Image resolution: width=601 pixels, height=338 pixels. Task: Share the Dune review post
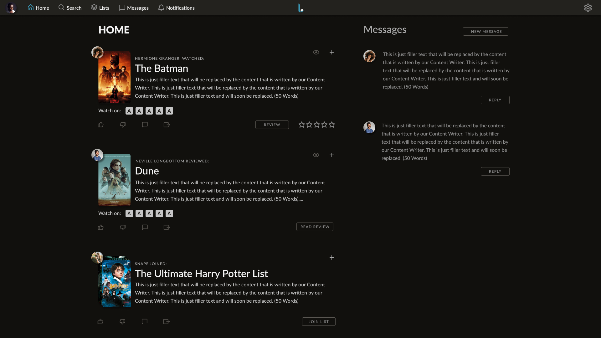(167, 227)
